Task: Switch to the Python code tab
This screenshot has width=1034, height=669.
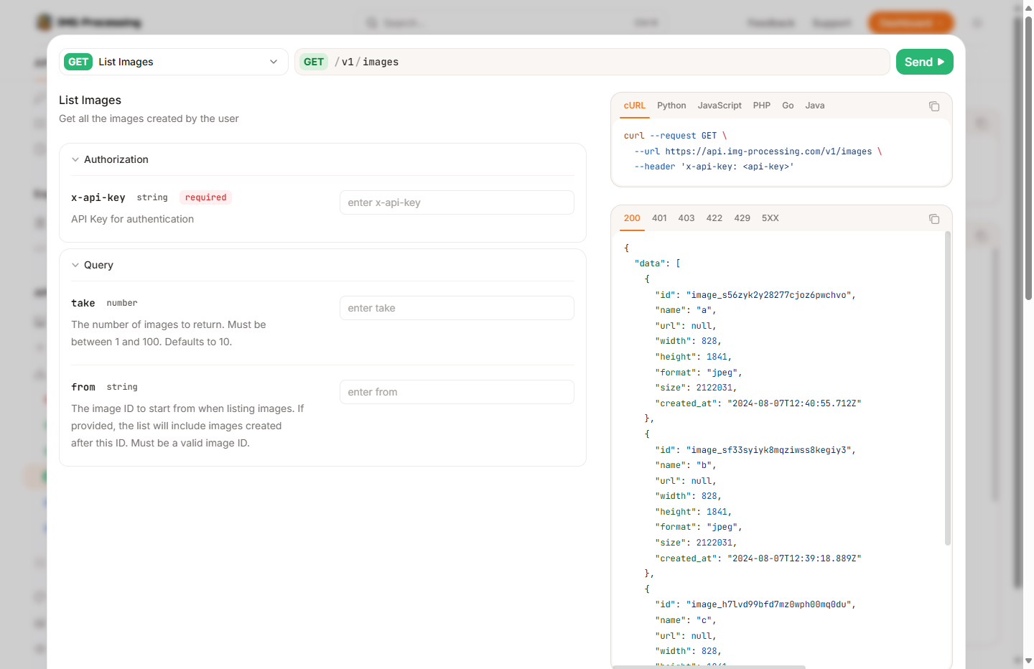Action: tap(671, 106)
